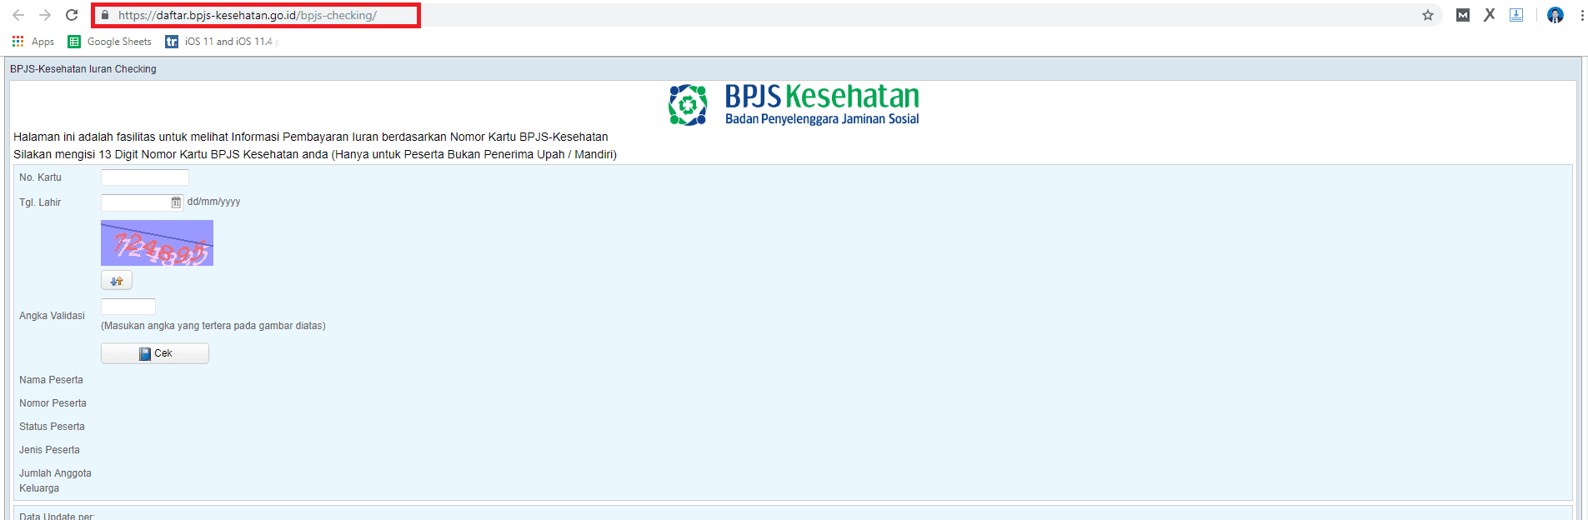Open the calendar picker for Tgl. Lahir

[176, 202]
